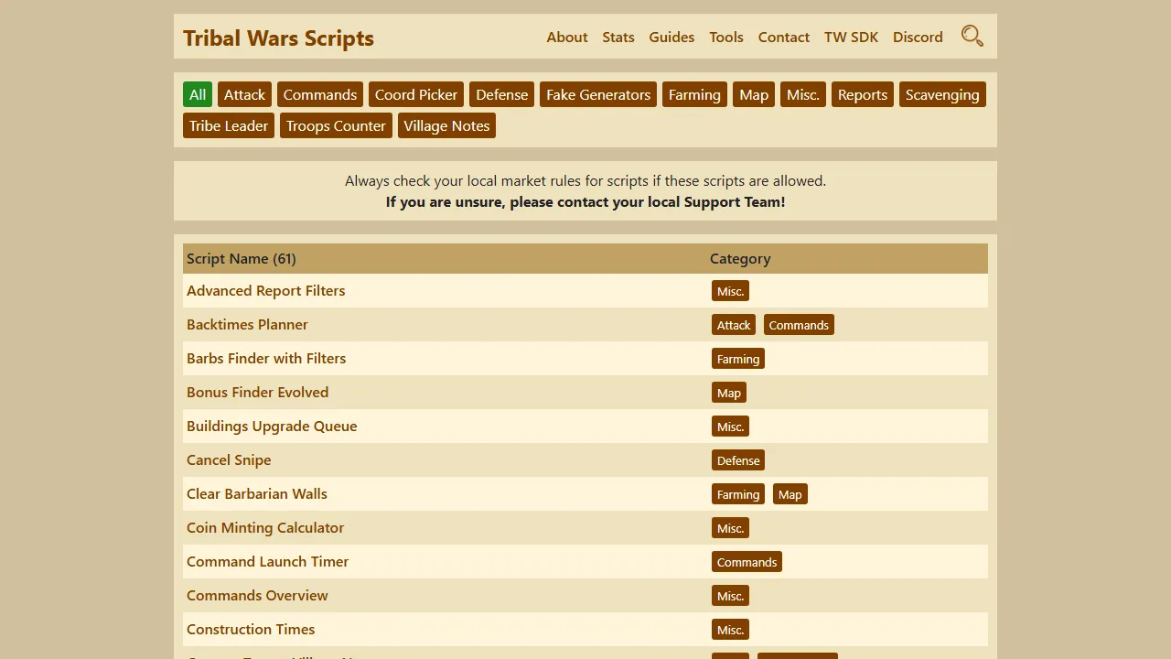Enable the Scavenging filter
1171x659 pixels.
pyautogui.click(x=942, y=94)
